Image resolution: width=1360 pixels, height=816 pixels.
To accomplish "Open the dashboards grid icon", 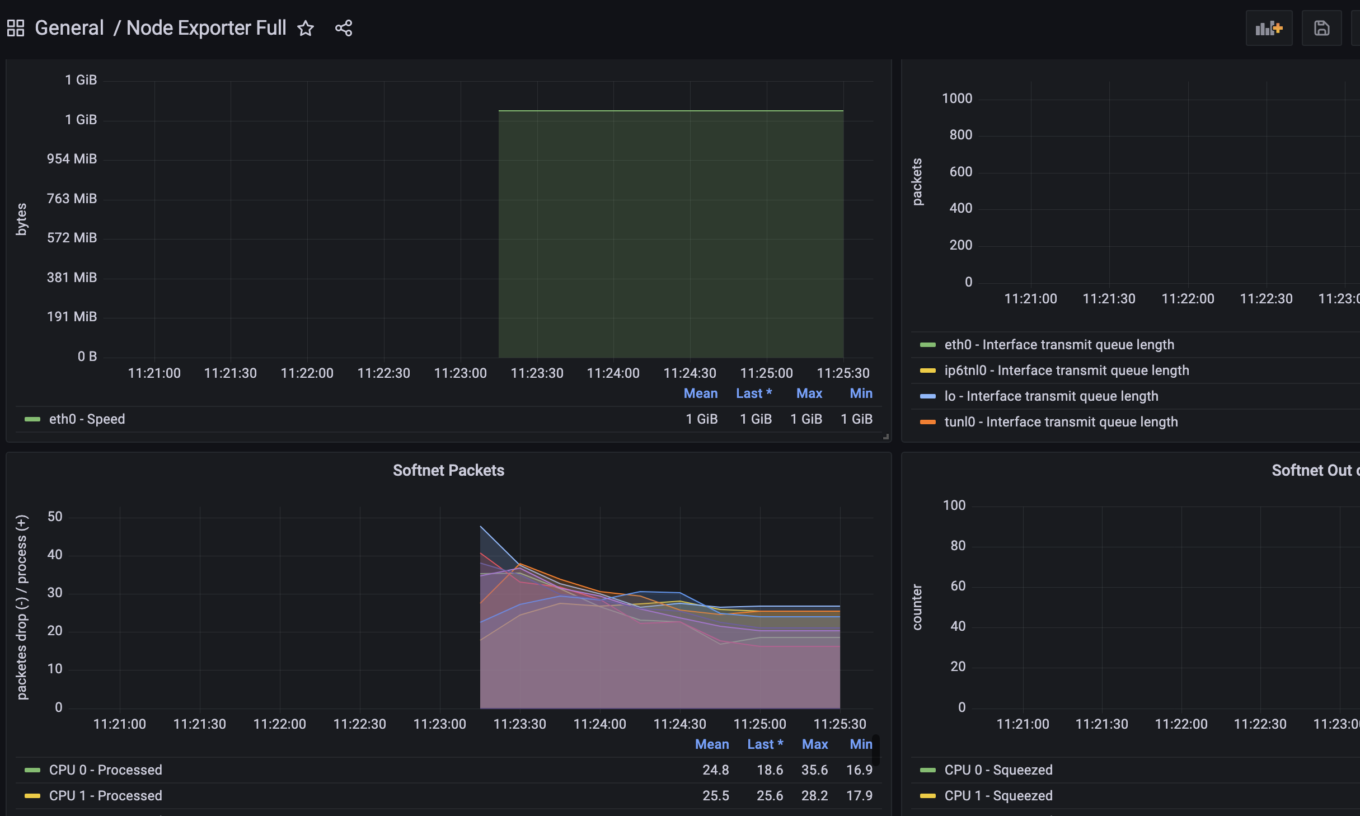I will point(16,28).
